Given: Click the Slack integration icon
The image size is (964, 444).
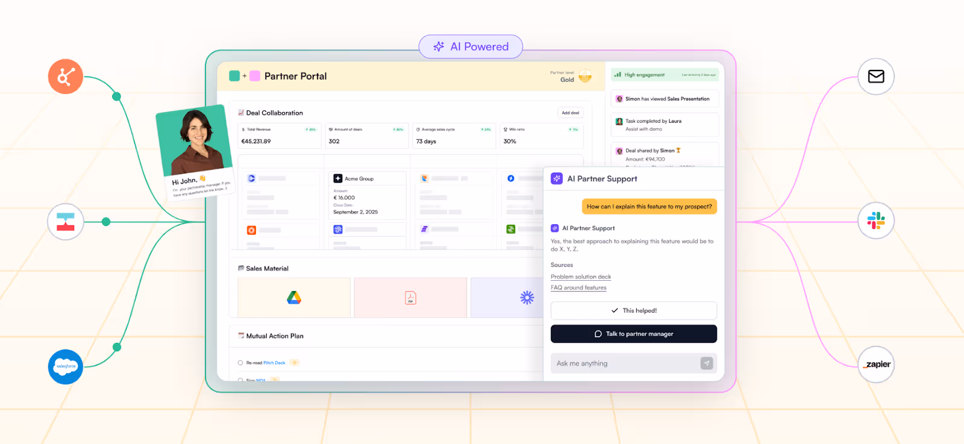Looking at the screenshot, I should click(x=876, y=221).
